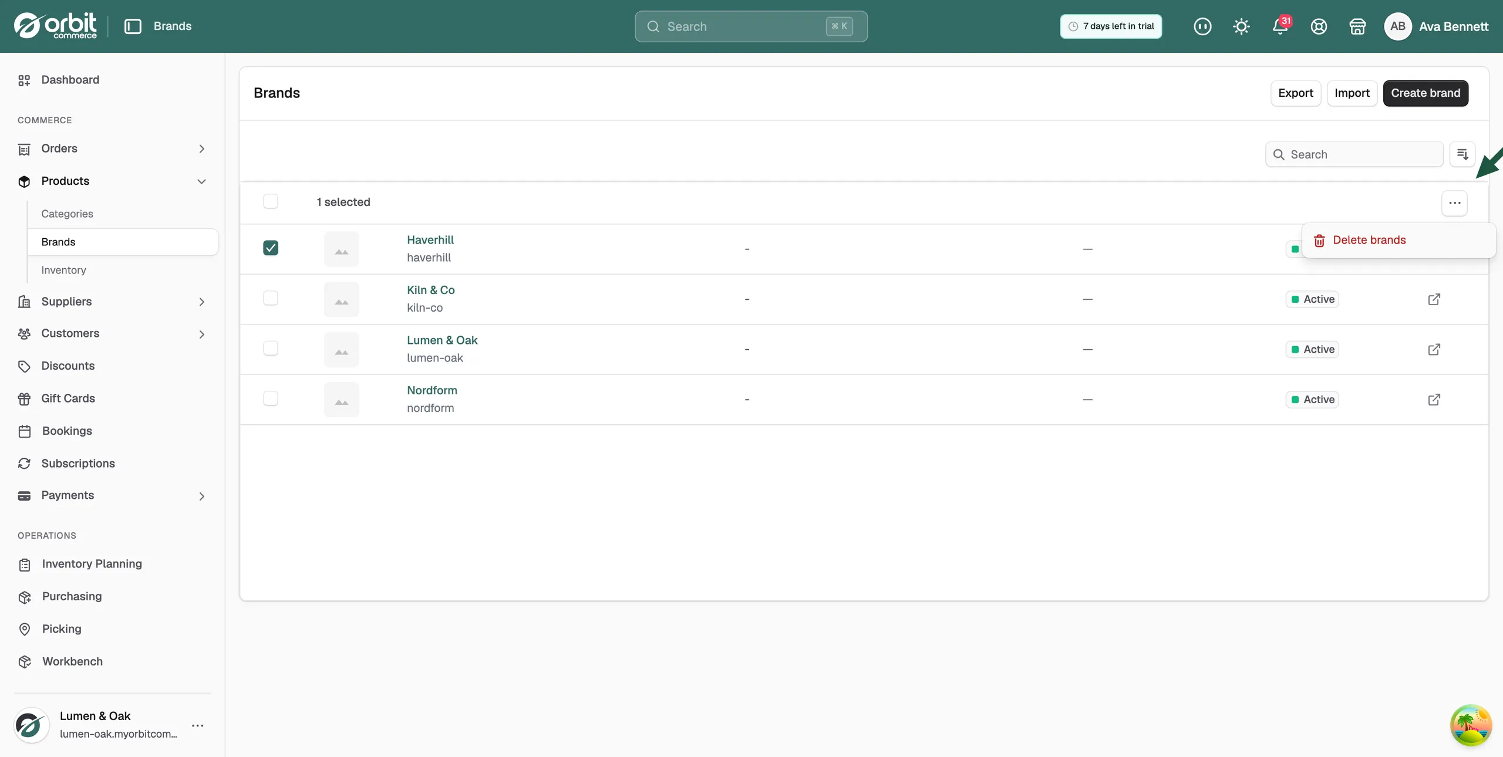Expand the Suppliers chevron
This screenshot has height=757, width=1503.
(x=201, y=302)
